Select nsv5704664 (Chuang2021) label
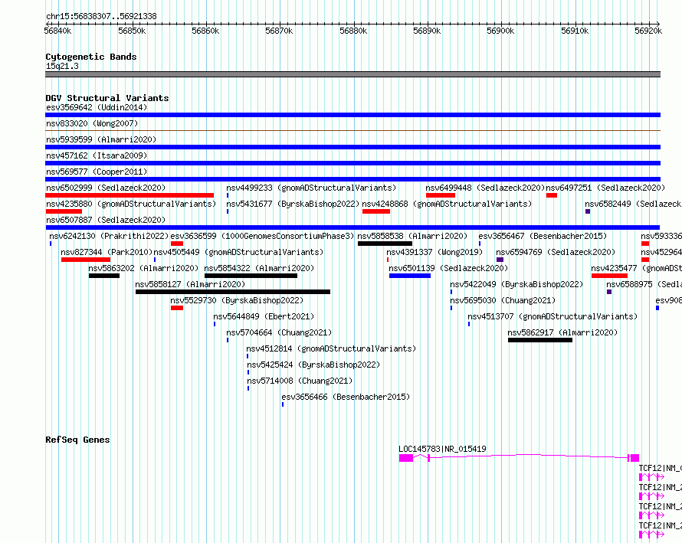 (279, 332)
